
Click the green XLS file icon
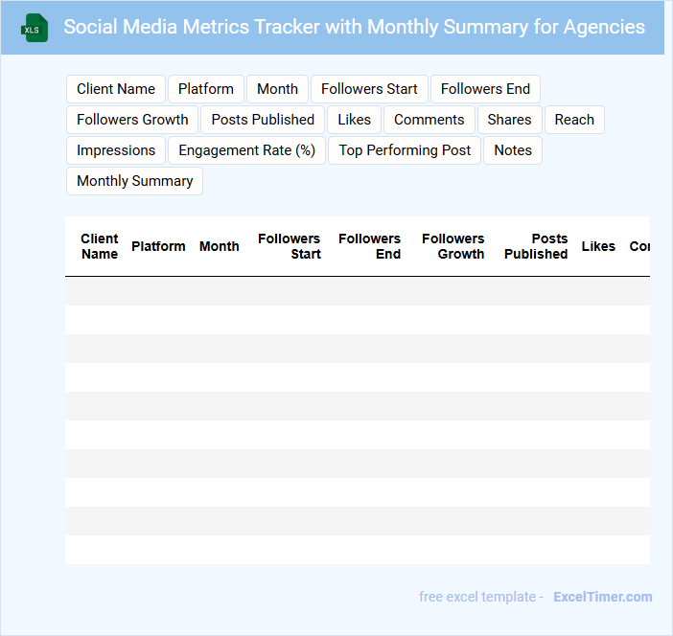coord(35,28)
